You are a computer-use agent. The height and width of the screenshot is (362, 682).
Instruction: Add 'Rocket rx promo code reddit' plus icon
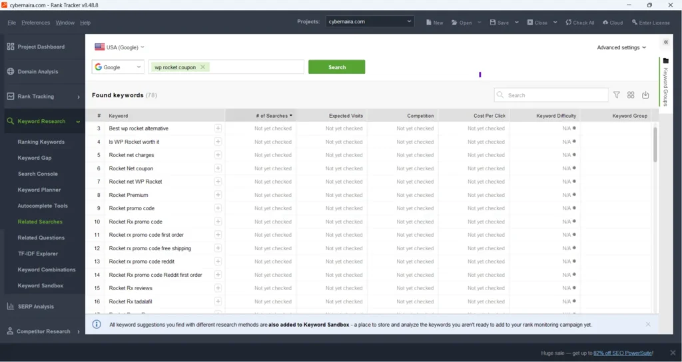click(x=218, y=261)
